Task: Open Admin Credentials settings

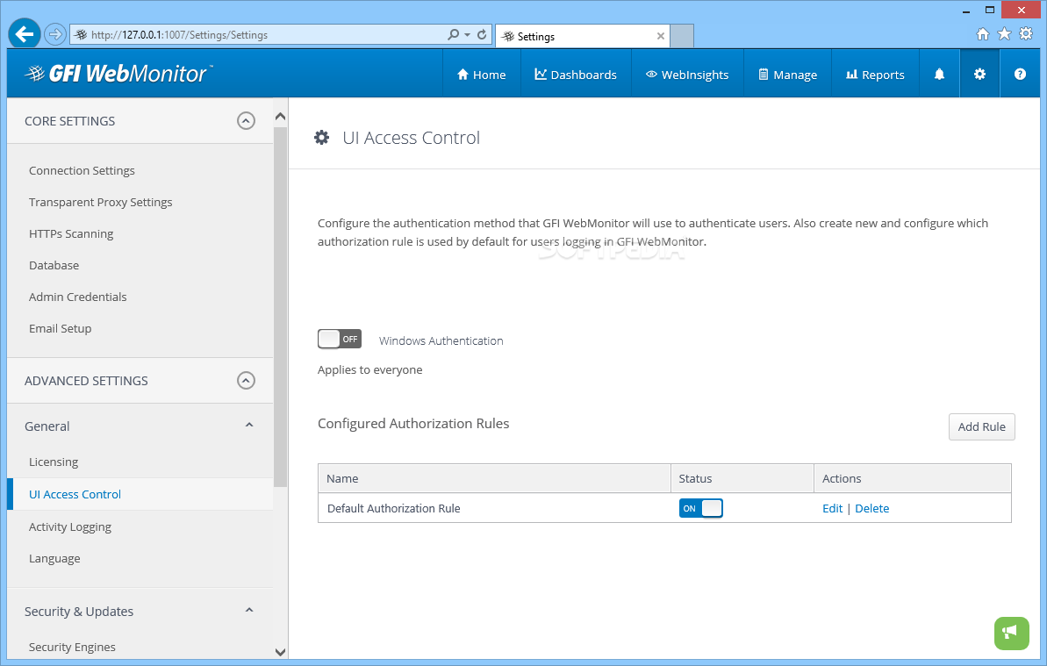Action: (77, 297)
